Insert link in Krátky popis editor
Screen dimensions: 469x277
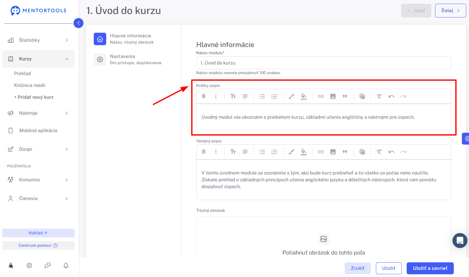click(321, 96)
